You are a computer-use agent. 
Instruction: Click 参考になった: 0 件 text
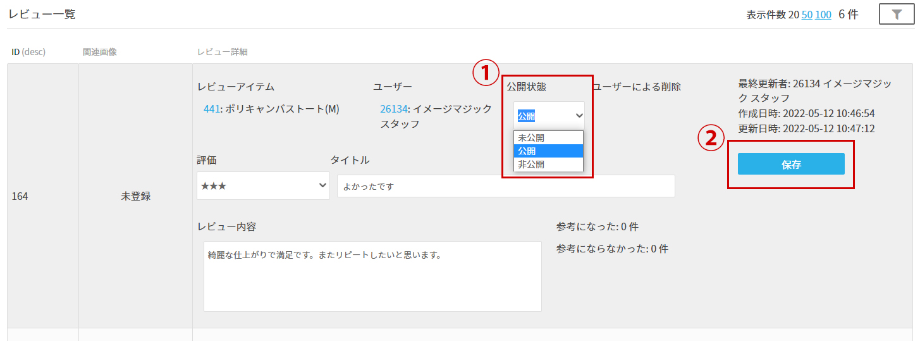598,226
